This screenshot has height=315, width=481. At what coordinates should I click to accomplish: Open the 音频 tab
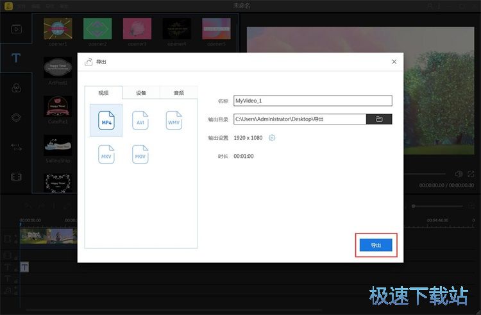tap(179, 92)
